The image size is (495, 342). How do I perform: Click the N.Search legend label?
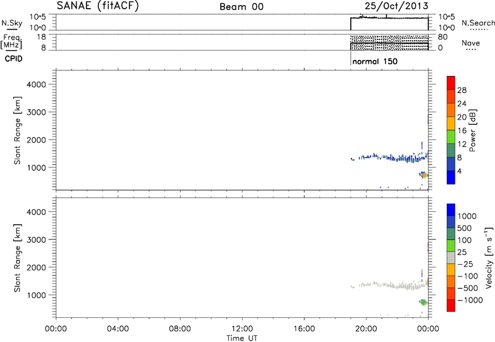pyautogui.click(x=478, y=23)
